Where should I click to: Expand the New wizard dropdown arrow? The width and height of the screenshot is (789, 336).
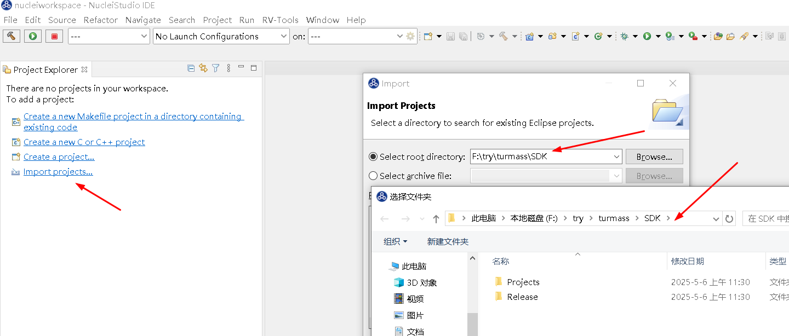tap(439, 36)
